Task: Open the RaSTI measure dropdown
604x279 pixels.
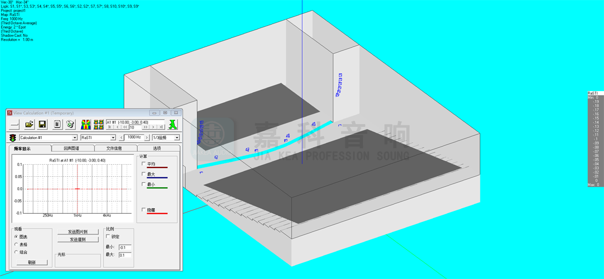Action: pos(113,138)
